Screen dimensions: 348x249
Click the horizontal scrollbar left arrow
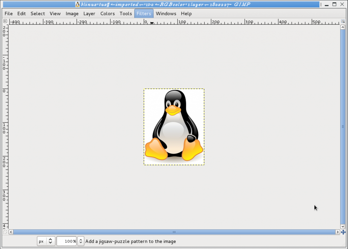click(11, 232)
